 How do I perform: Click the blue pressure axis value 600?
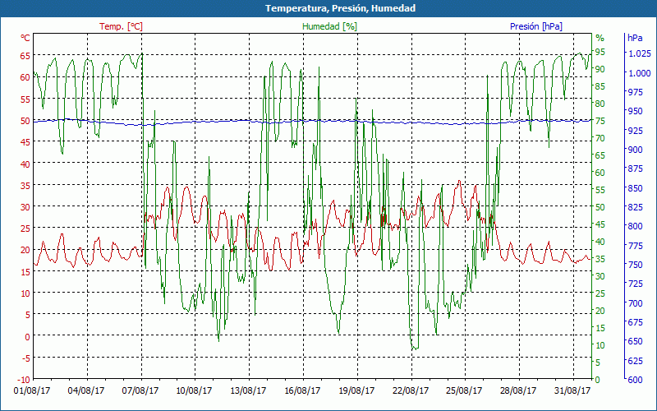635,380
